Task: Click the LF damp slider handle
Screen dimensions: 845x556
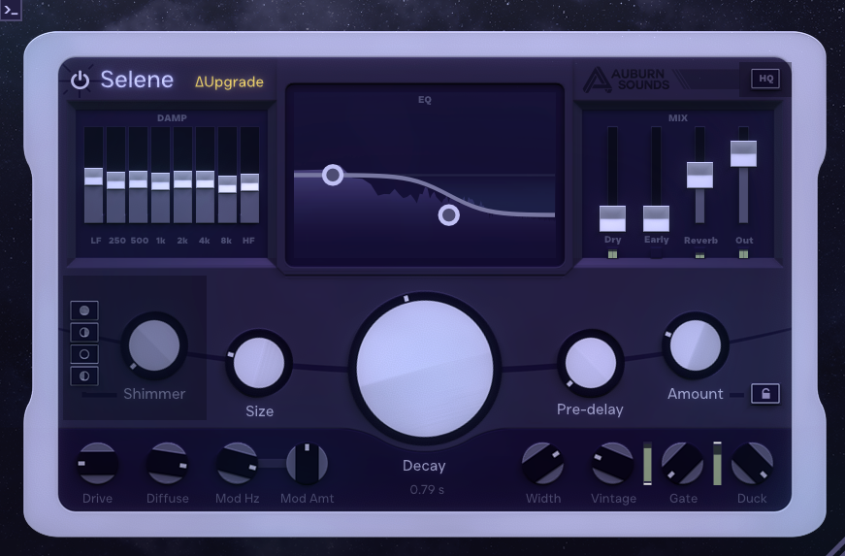Action: (93, 176)
